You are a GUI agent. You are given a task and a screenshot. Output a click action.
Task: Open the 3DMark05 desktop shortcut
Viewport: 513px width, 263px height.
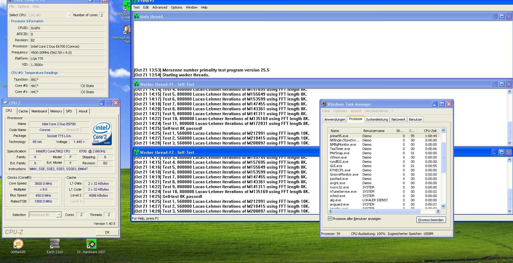click(18, 246)
